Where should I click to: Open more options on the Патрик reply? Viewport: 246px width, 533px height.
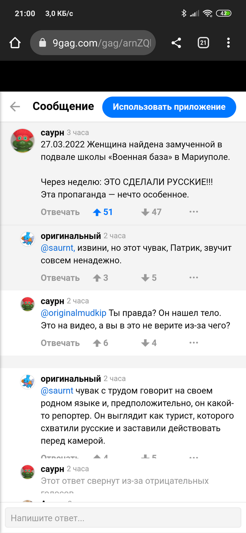pyautogui.click(x=194, y=278)
